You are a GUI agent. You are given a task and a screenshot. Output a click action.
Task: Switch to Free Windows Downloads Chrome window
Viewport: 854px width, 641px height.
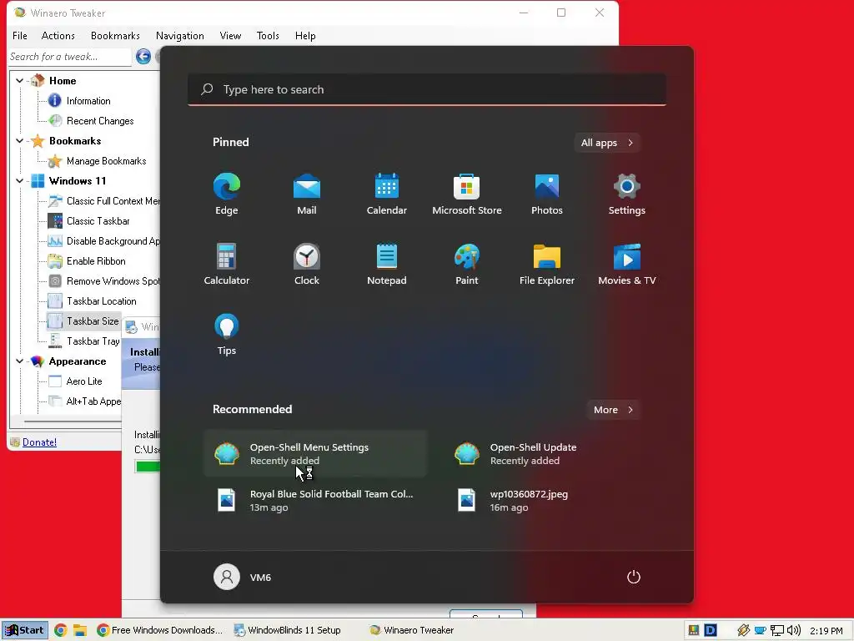click(160, 630)
